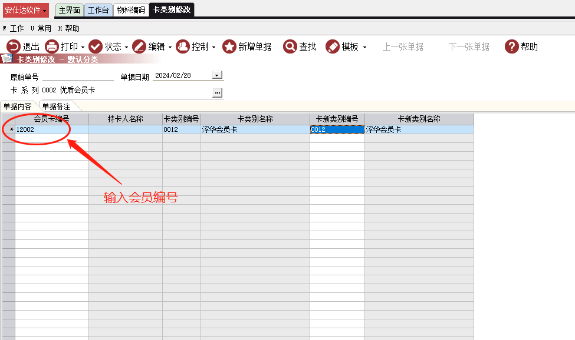The width and height of the screenshot is (575, 340).
Task: Click the 退出 (exit) arrow icon
Action: pos(14,47)
